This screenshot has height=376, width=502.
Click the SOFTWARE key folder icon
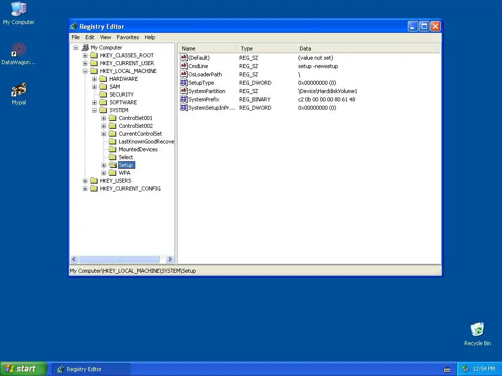tap(103, 102)
